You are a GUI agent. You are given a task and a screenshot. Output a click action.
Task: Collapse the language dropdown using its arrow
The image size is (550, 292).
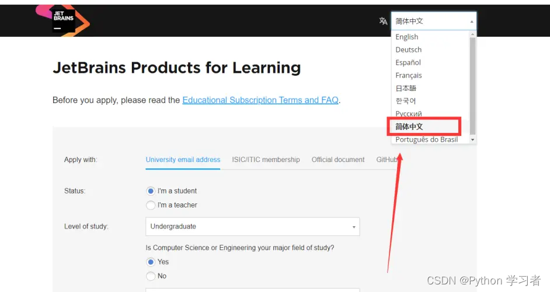pos(472,22)
